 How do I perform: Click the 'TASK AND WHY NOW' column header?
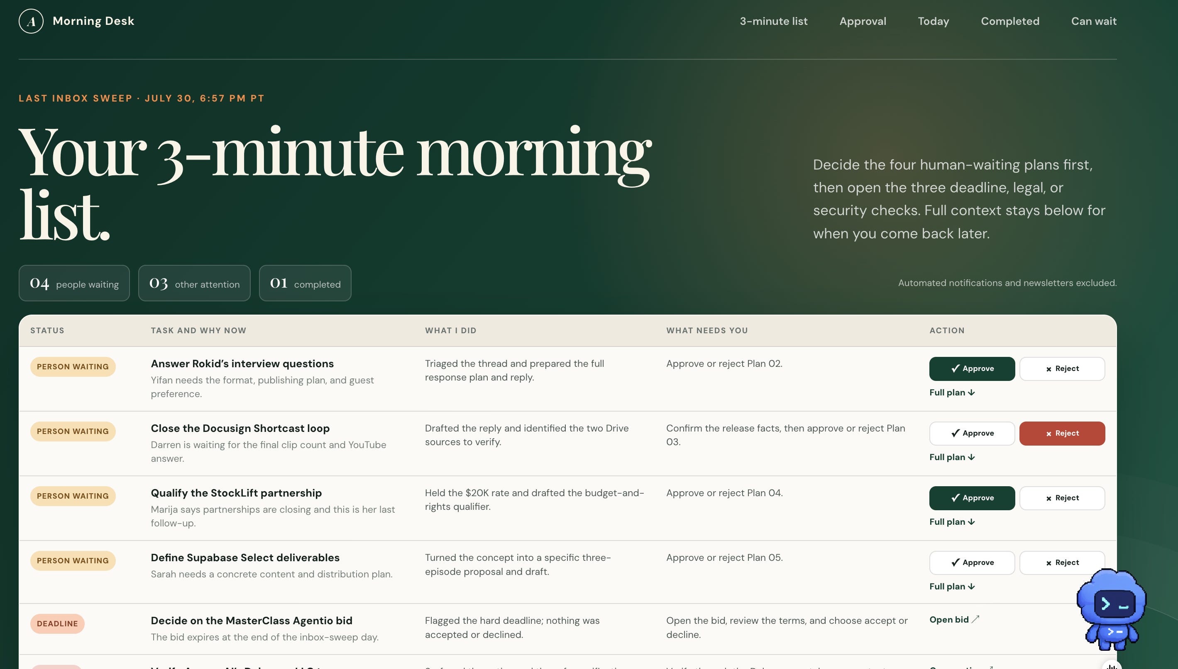198,330
